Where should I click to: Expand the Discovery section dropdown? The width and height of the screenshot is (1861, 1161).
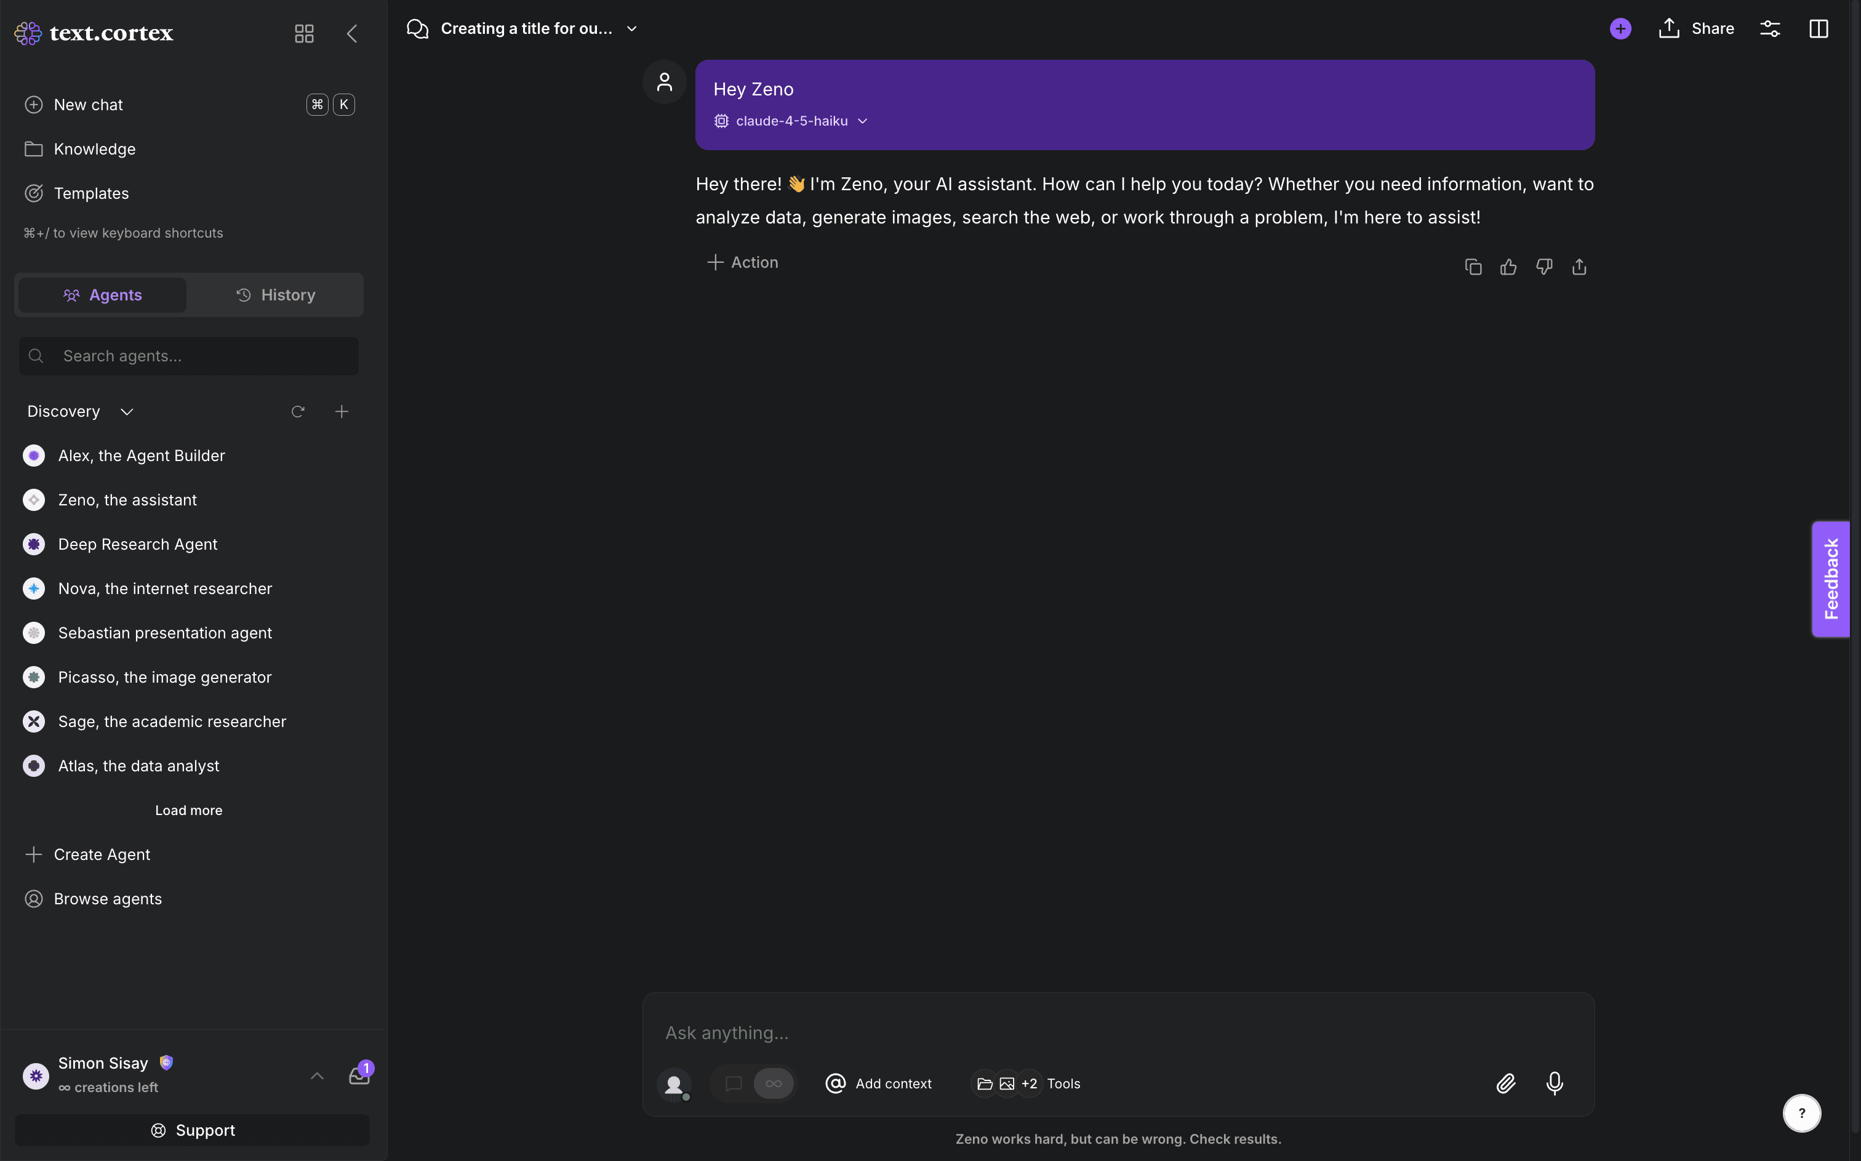(x=127, y=412)
